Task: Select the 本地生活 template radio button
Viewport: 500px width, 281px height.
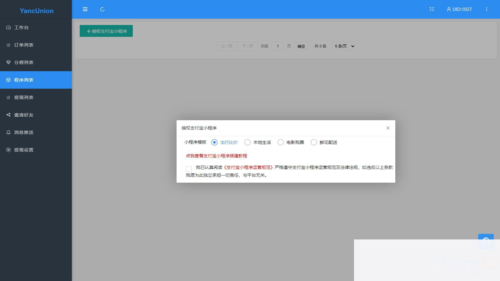Action: coord(248,142)
